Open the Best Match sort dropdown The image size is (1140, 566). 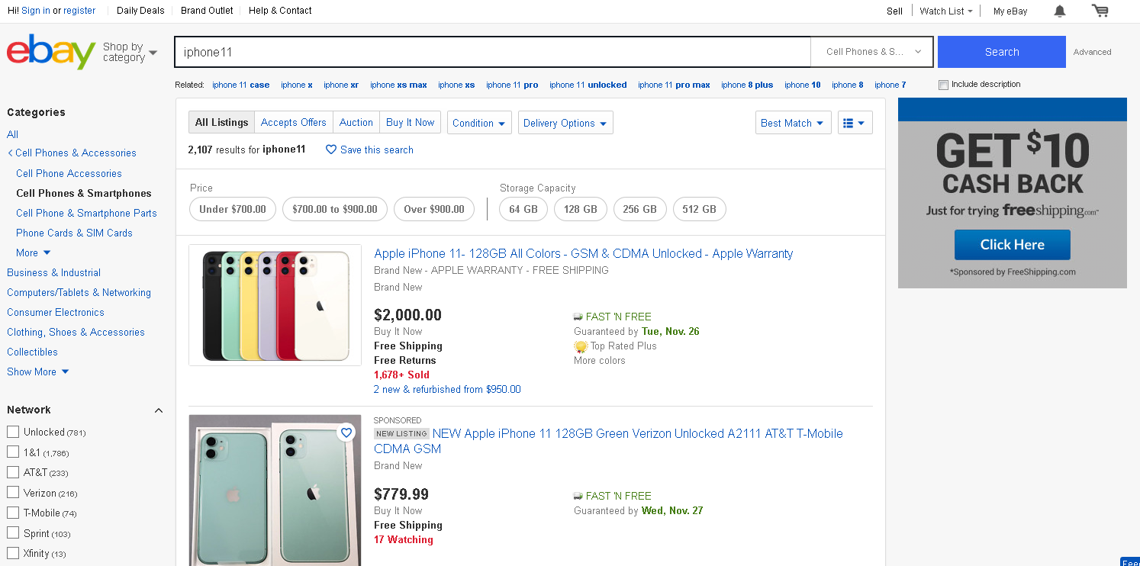tap(793, 123)
